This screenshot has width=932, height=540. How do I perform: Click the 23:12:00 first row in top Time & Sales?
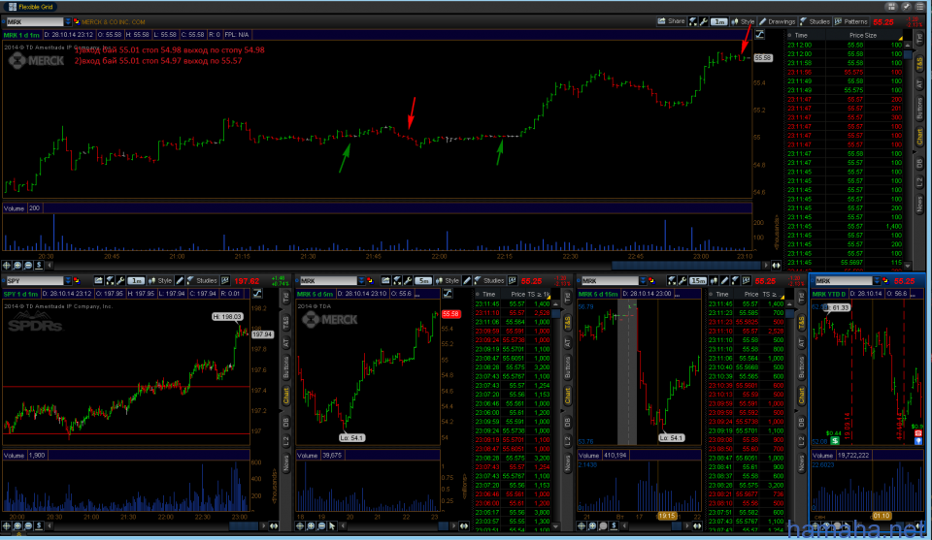pos(844,46)
